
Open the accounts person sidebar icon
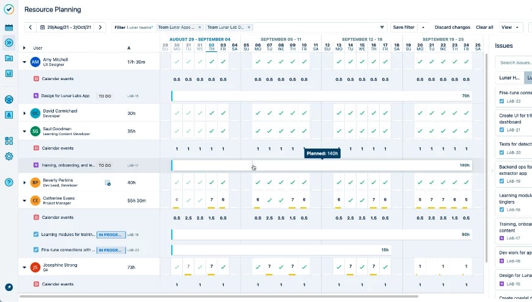(x=9, y=115)
